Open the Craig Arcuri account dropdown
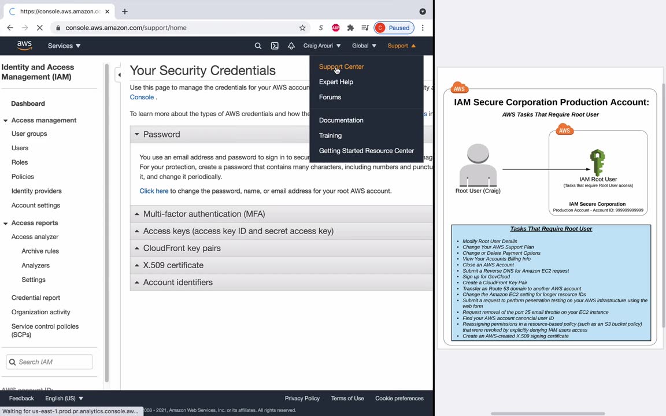This screenshot has height=416, width=666. [322, 46]
